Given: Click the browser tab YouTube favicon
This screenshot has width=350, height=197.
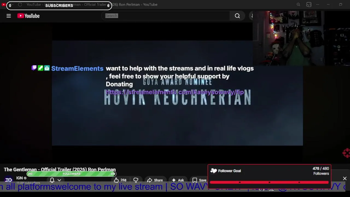Looking at the screenshot, I should [x=4, y=5].
